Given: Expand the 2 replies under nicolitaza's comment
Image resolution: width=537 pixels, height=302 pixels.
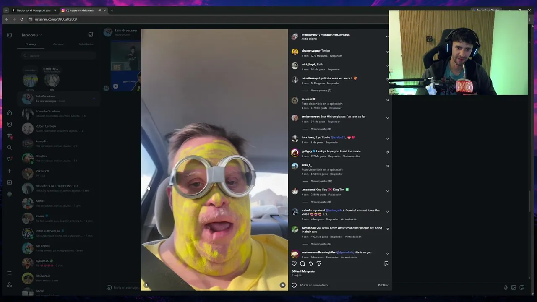Looking at the screenshot, I should [321, 91].
